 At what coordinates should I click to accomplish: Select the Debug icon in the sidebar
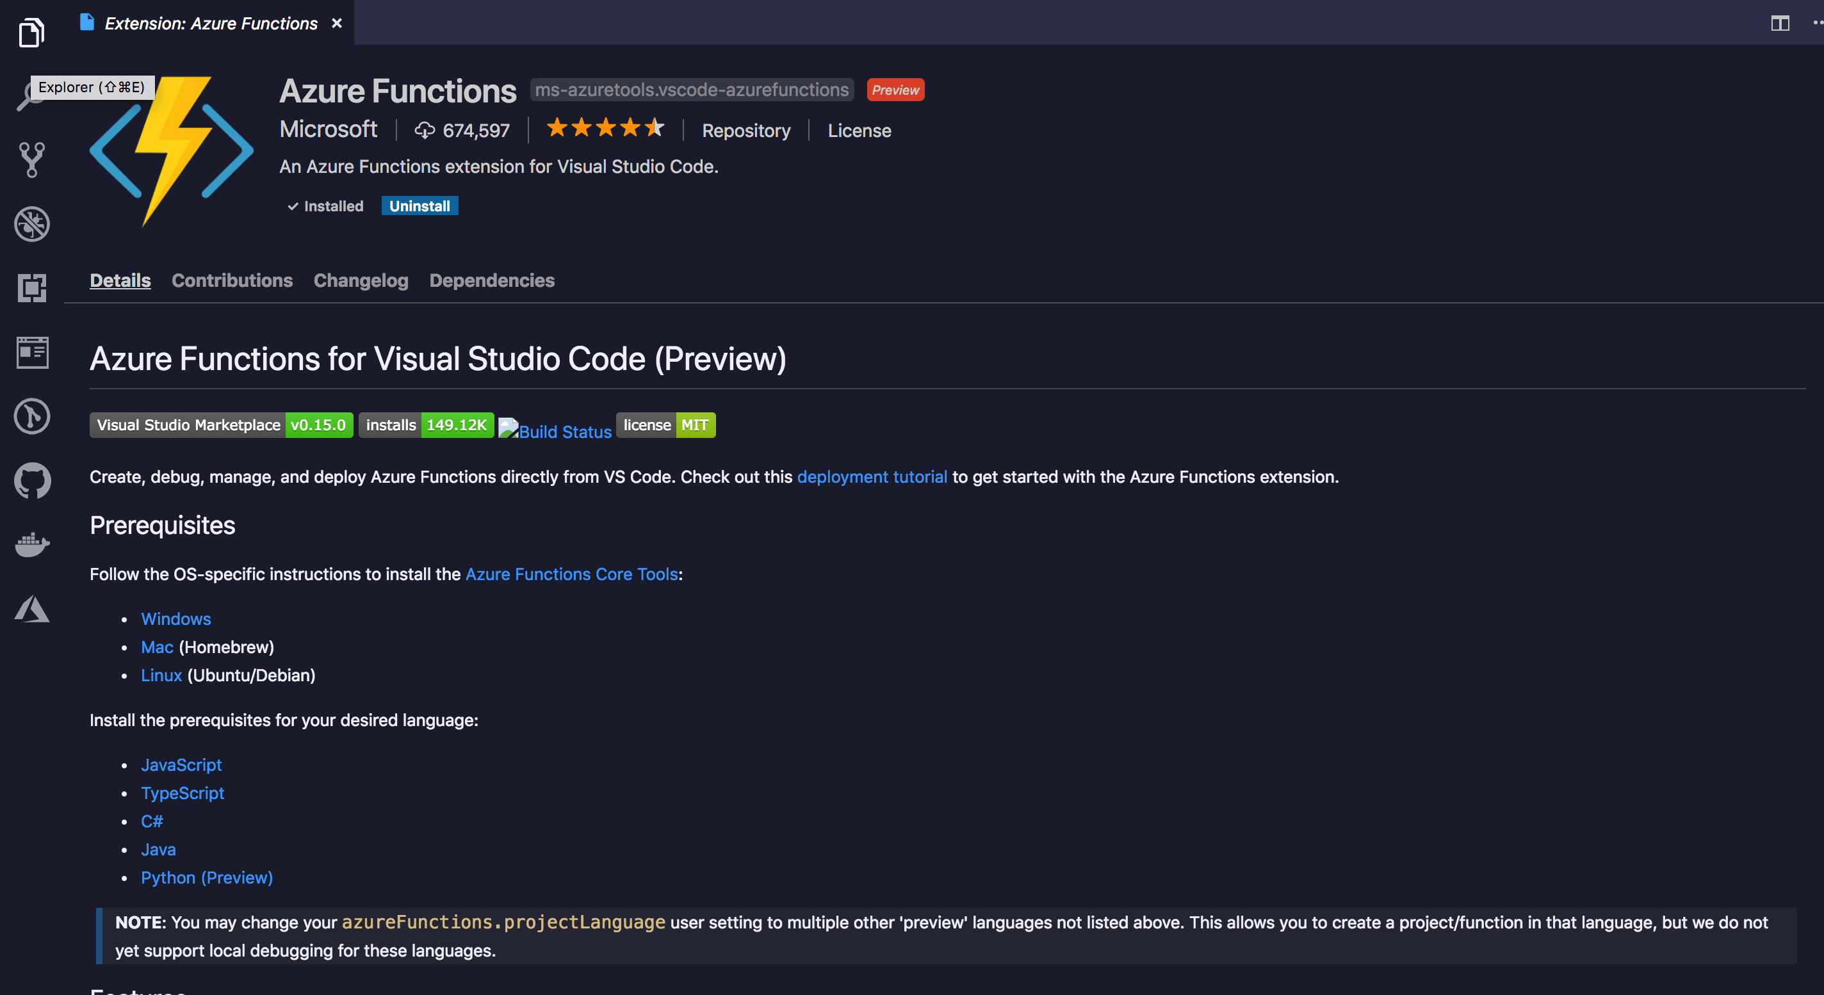31,224
